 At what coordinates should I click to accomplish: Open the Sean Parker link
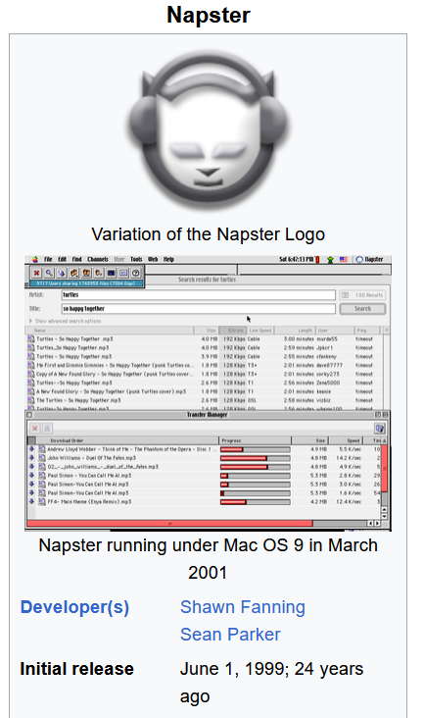[x=230, y=635]
